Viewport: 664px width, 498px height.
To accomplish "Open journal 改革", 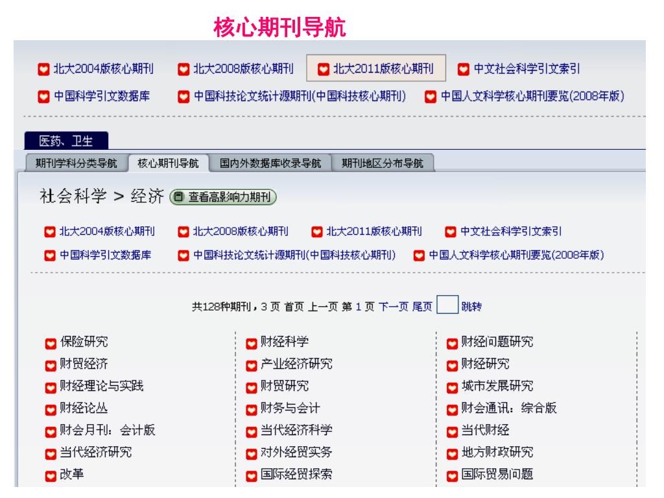I will click(72, 474).
